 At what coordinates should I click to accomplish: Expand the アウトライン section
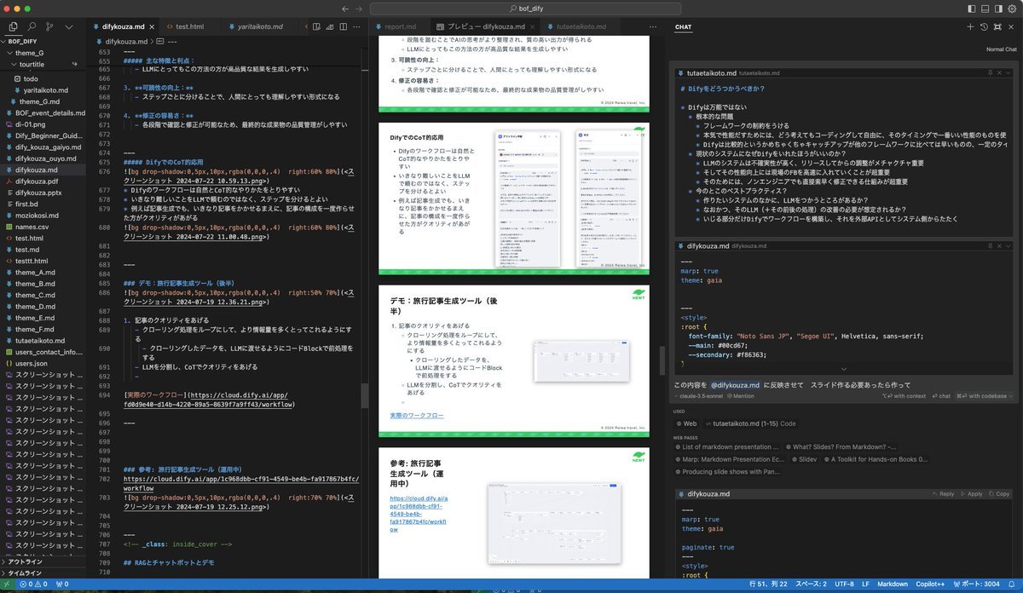(43, 561)
